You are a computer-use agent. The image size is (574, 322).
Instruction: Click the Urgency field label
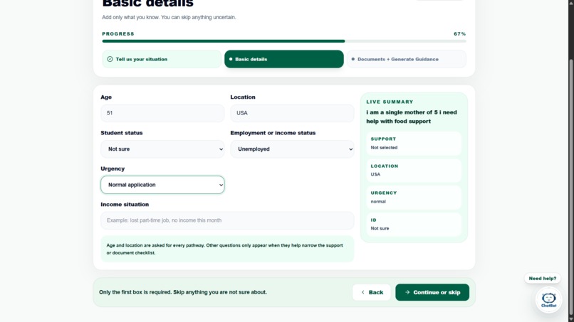click(113, 168)
